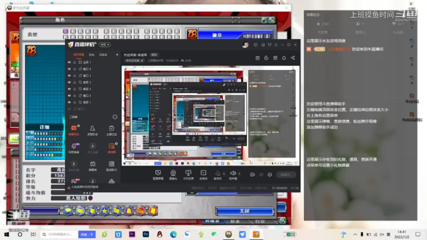
Task: Add a 手机投屏 source
Action: (x=188, y=175)
